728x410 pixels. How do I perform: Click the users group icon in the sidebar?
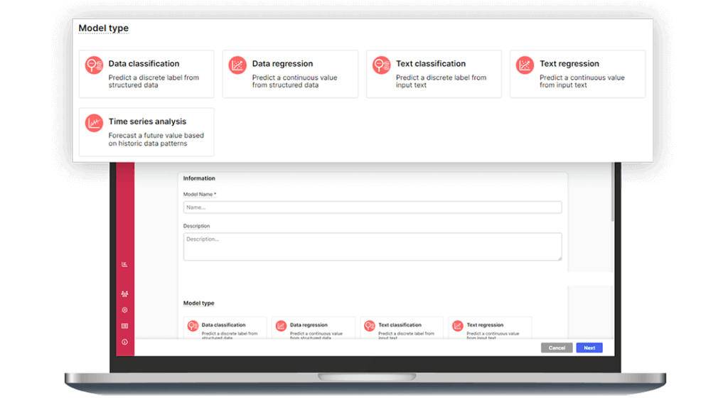point(124,293)
